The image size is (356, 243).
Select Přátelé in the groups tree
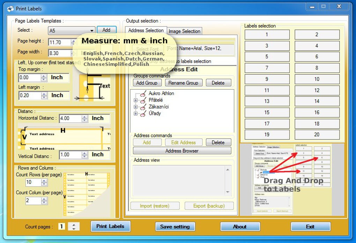tap(156, 100)
